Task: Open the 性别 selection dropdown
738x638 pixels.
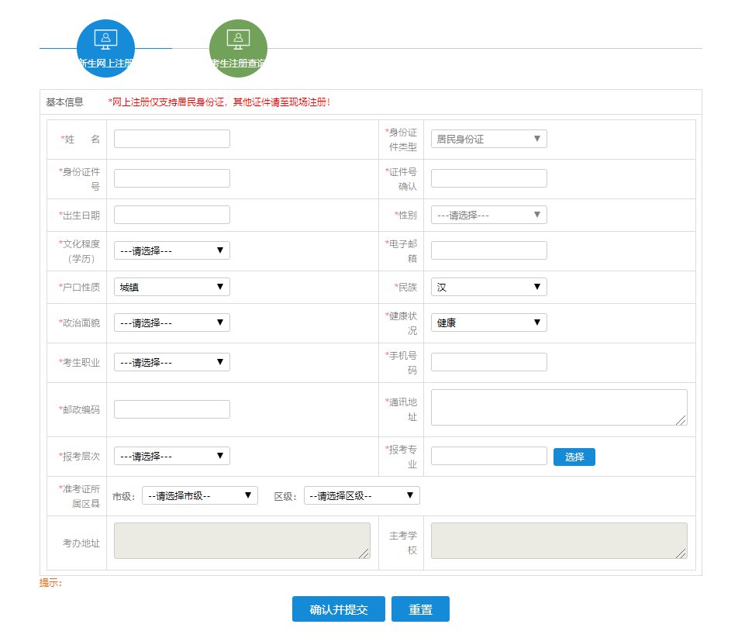Action: 488,215
